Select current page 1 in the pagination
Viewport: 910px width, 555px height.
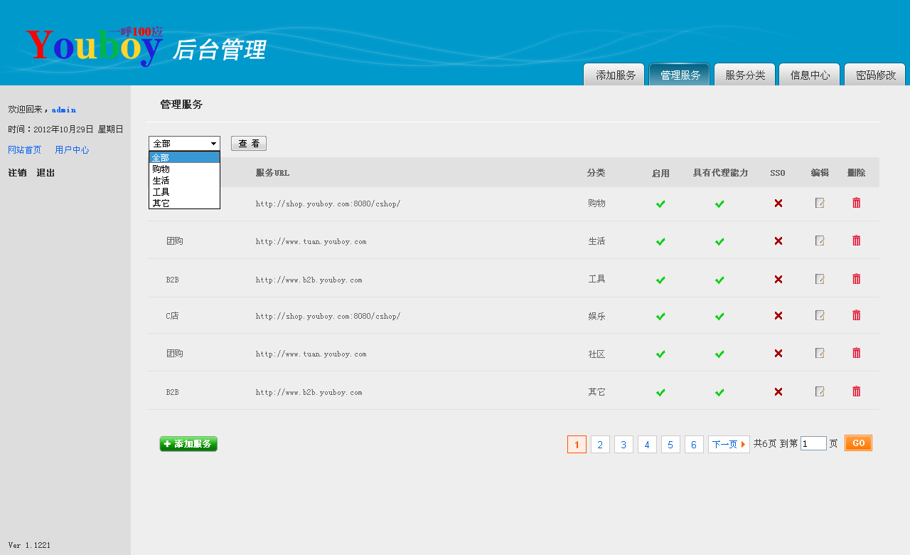point(577,445)
